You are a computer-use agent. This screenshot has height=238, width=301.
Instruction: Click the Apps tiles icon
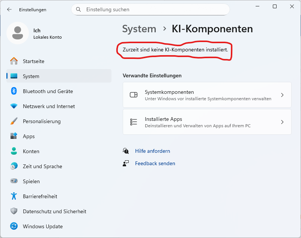click(x=14, y=136)
